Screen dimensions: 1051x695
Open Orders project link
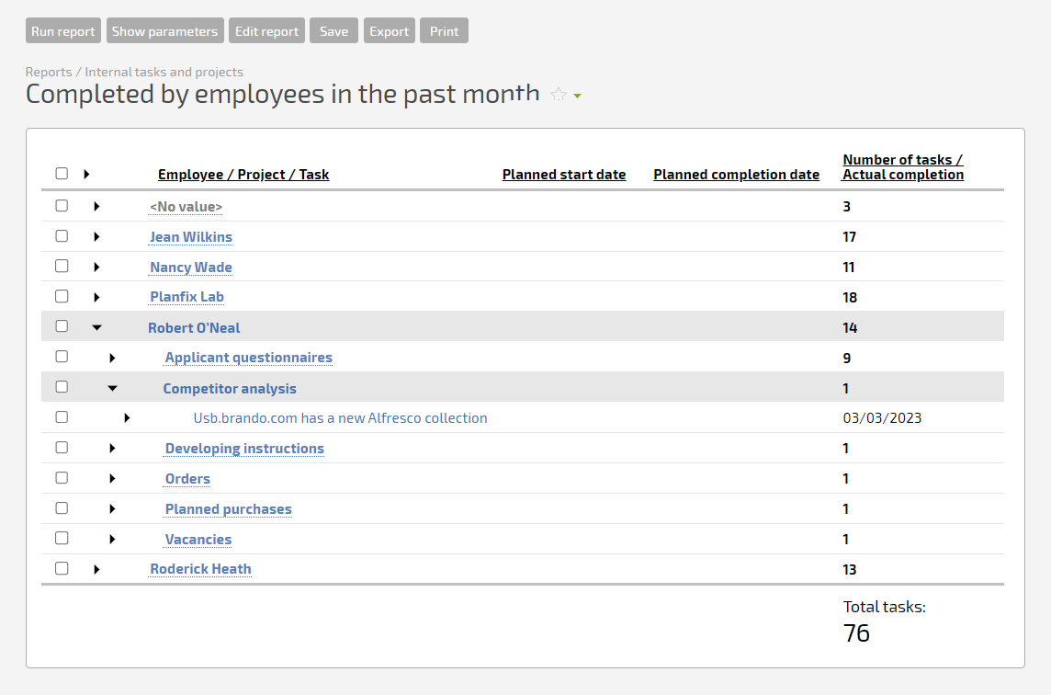pos(187,478)
